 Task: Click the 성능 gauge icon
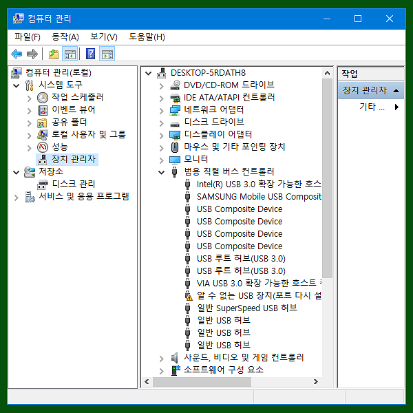pos(43,147)
